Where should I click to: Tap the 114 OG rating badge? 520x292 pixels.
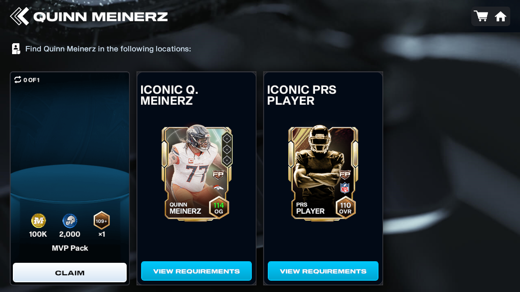[x=219, y=208]
